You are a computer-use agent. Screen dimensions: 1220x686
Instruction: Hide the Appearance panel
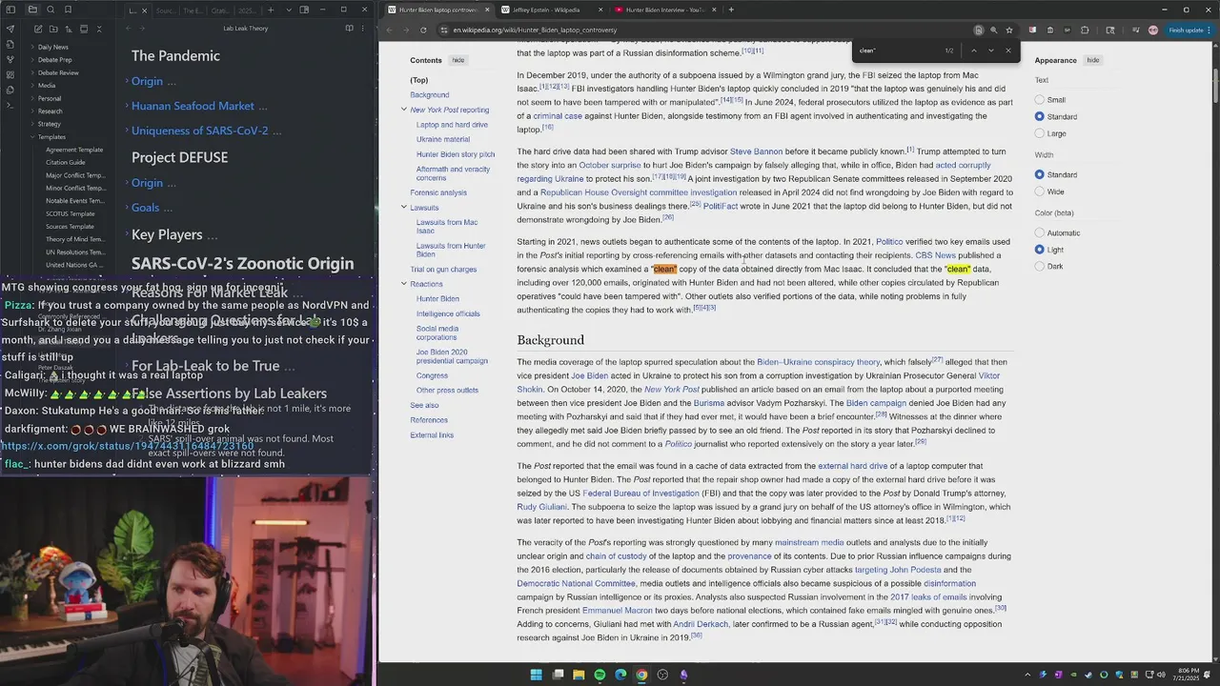(x=1093, y=60)
